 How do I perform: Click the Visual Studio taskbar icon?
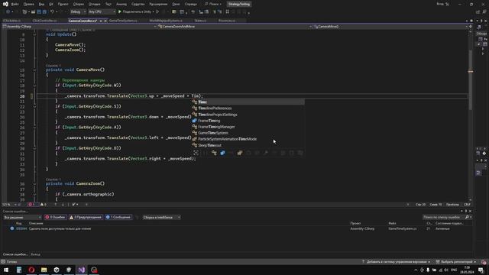point(82,270)
